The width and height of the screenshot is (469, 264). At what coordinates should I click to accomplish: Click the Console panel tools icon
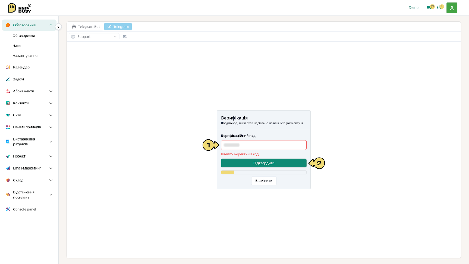point(8,209)
